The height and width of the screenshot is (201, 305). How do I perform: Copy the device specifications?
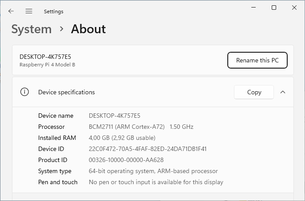[254, 92]
